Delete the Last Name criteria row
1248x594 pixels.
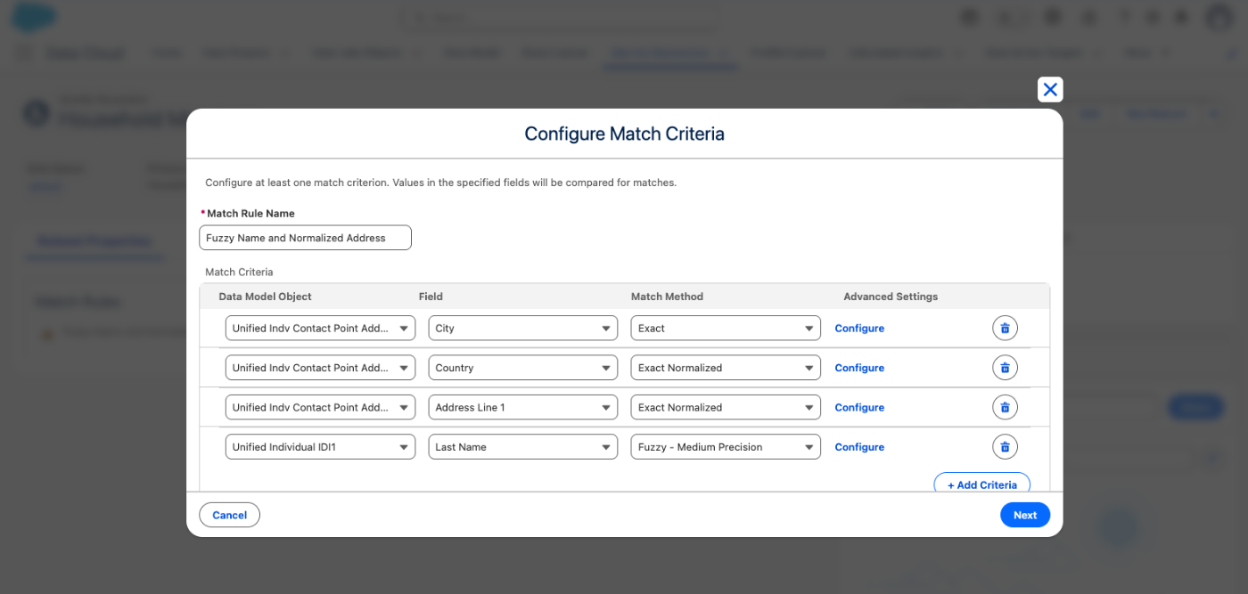(x=1005, y=447)
